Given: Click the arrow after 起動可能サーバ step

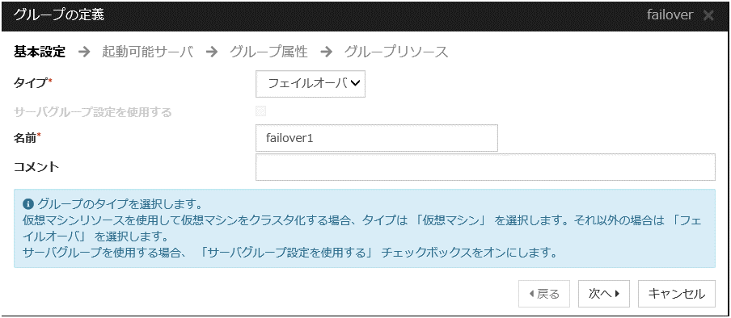Looking at the screenshot, I should [x=212, y=52].
